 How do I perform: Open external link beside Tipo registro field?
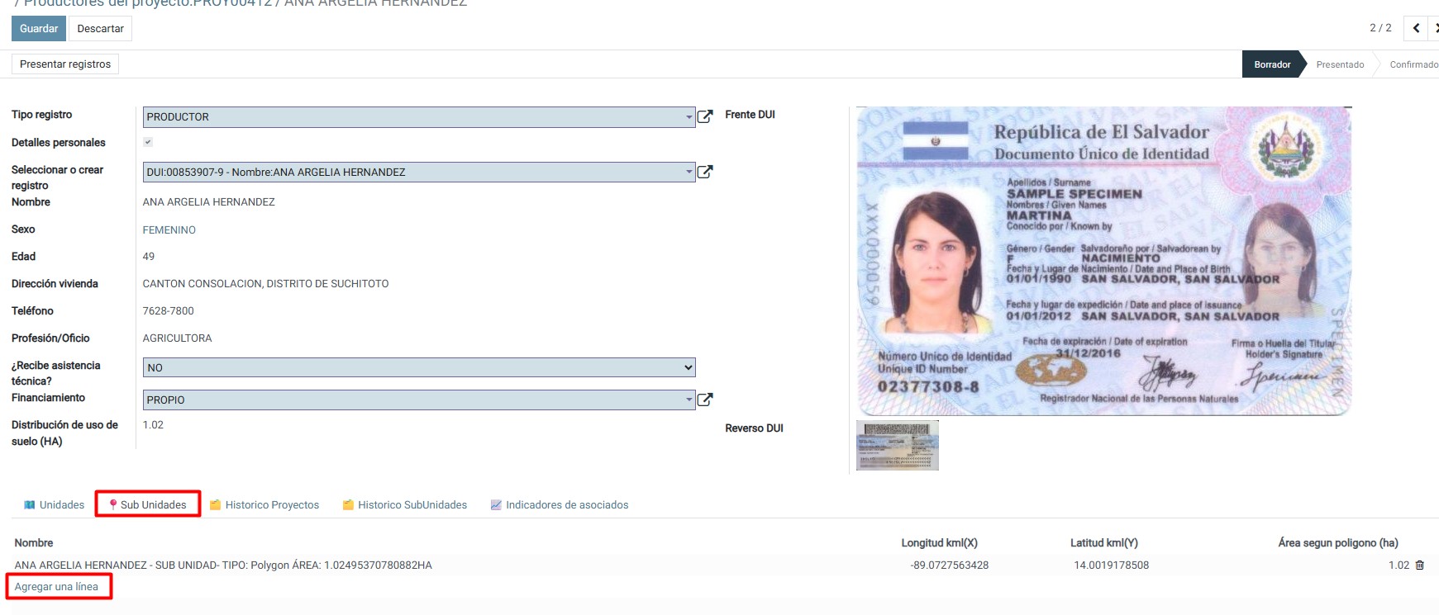pyautogui.click(x=705, y=116)
